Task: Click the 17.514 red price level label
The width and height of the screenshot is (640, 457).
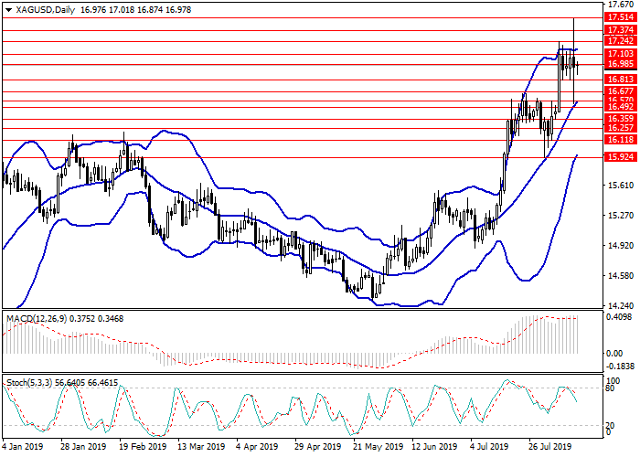Action: [x=620, y=16]
